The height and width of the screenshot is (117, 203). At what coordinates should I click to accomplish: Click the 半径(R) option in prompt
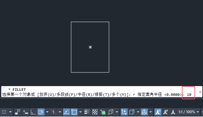(x=85, y=95)
